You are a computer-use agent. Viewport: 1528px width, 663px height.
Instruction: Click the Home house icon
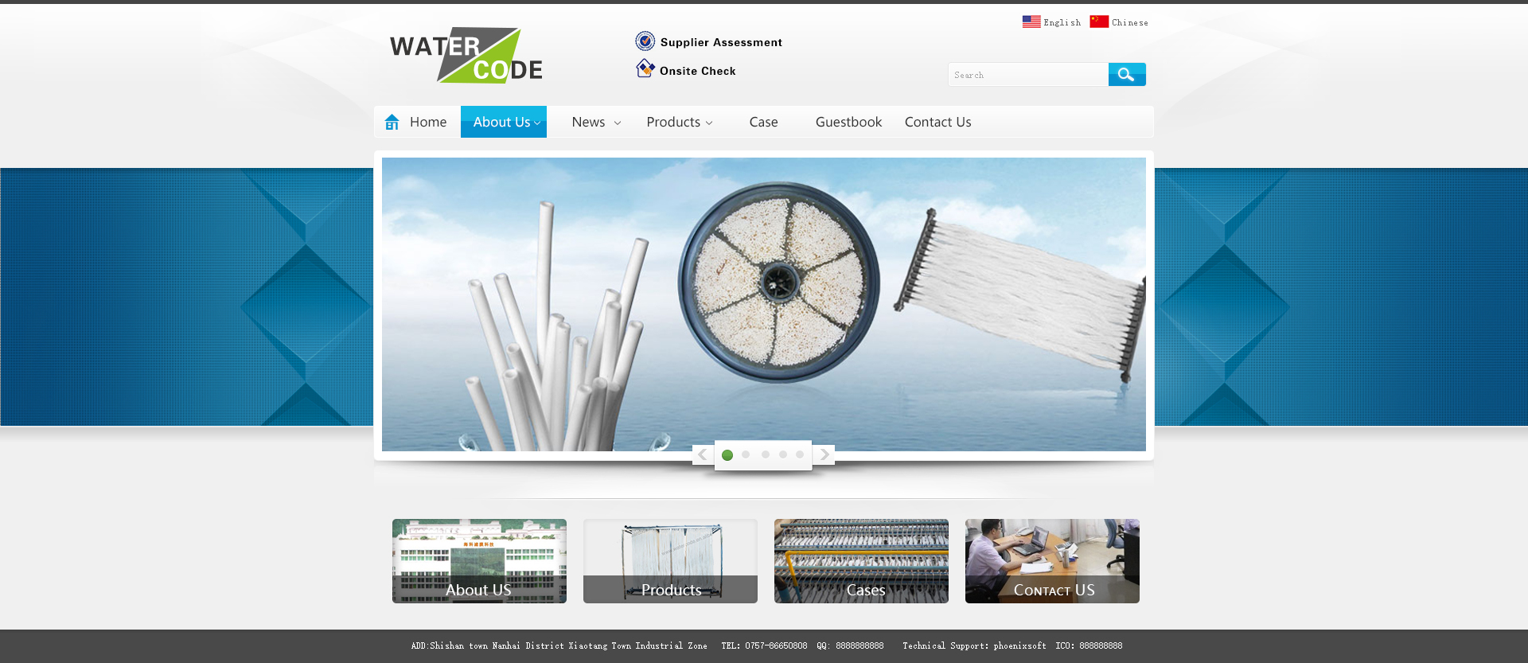392,122
